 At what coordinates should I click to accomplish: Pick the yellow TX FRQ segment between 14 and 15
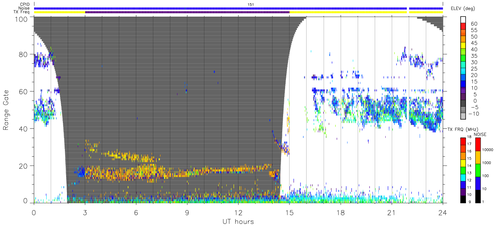click(x=463, y=163)
